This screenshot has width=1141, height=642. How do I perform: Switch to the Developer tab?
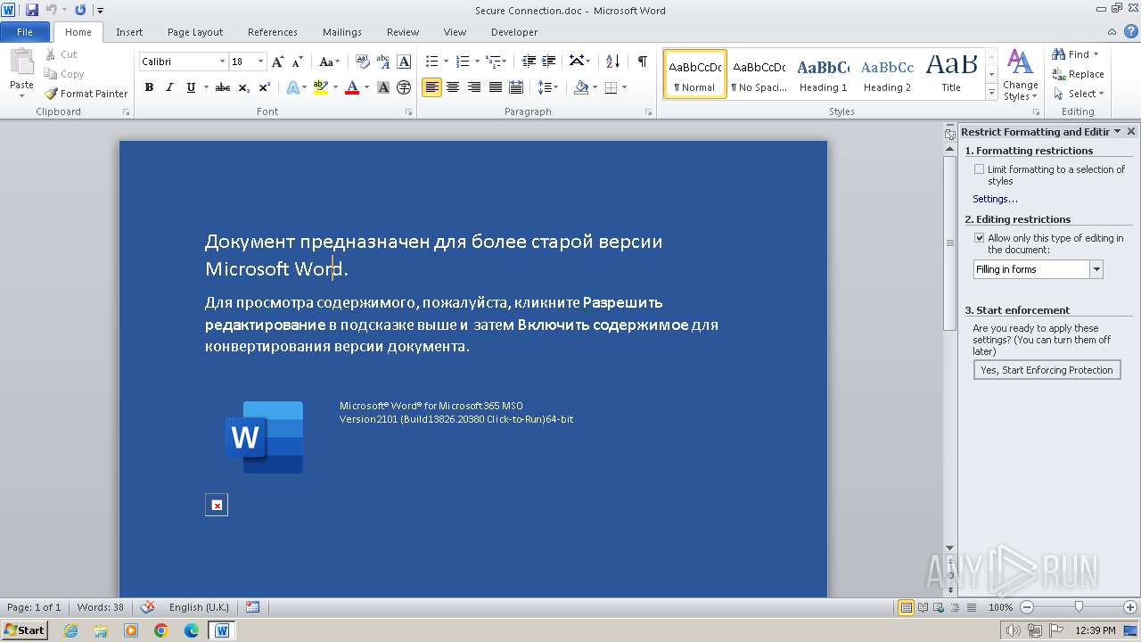click(x=514, y=32)
